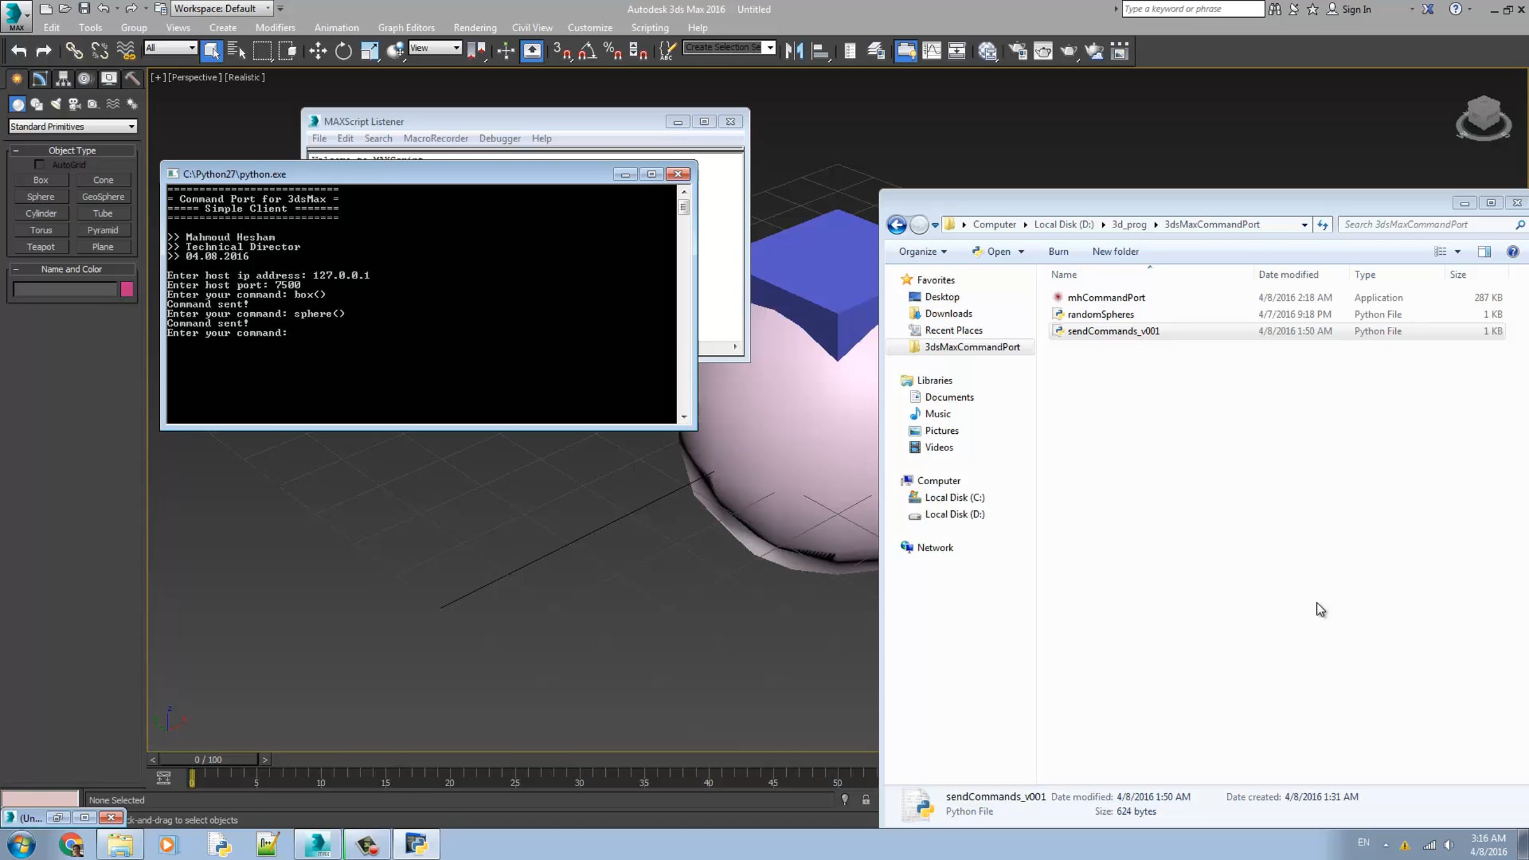Viewport: 1529px width, 860px height.
Task: Enable the AutoGrid checkbox
Action: point(39,165)
